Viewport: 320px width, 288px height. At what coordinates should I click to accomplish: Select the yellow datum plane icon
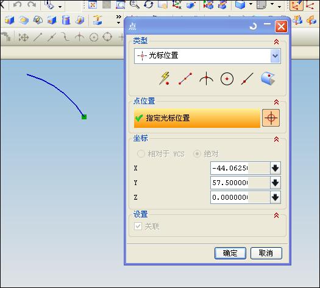[98, 20]
